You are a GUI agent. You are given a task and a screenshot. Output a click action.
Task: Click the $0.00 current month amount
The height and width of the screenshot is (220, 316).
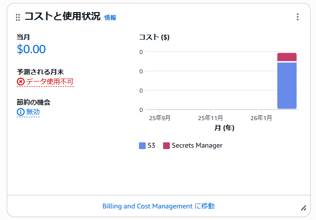pos(31,49)
